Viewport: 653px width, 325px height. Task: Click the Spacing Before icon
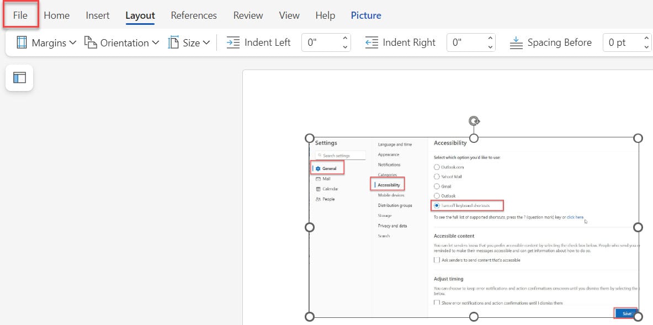point(516,42)
